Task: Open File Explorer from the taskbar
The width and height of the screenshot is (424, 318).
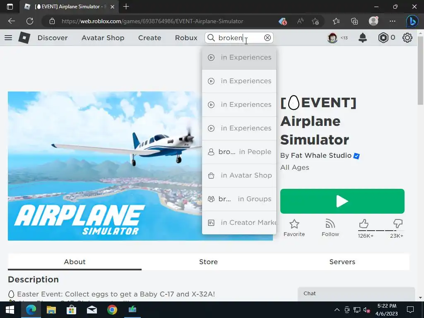Action: tap(51, 310)
